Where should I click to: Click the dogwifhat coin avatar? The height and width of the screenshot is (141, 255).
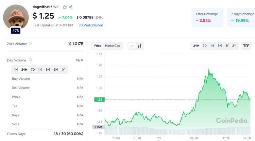point(16,17)
